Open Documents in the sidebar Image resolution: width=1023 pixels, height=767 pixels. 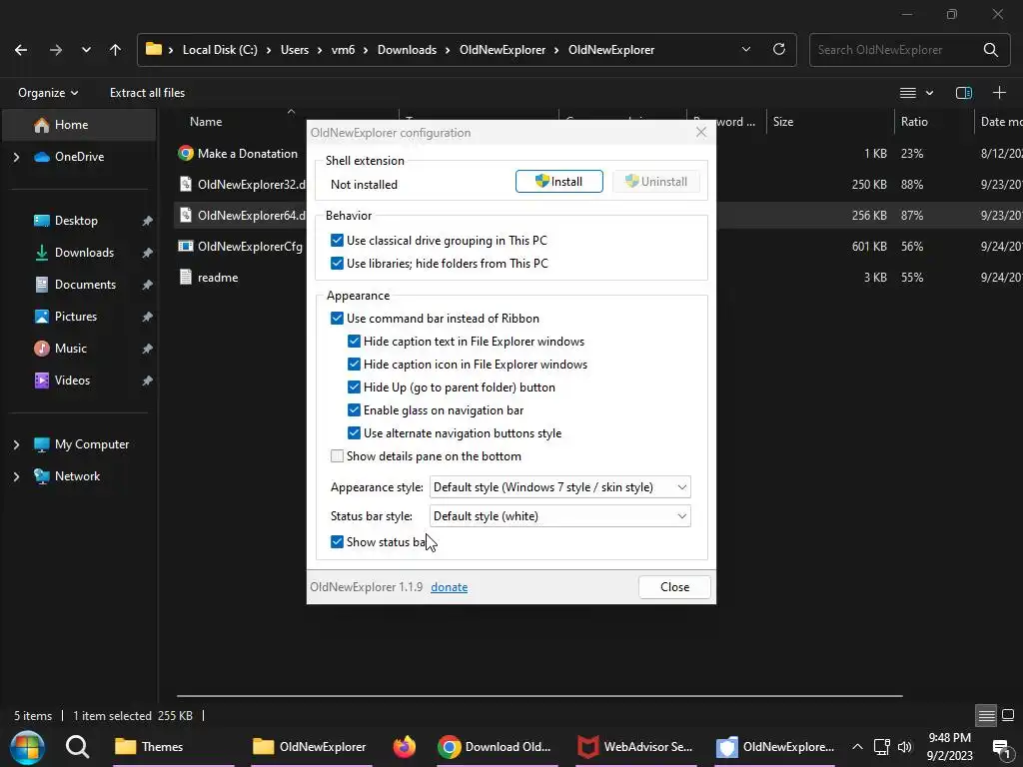pyautogui.click(x=85, y=285)
